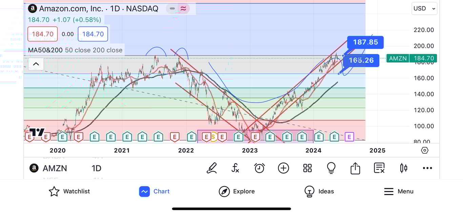
Task: Select the 187.85 drawing price label
Action: coord(365,42)
